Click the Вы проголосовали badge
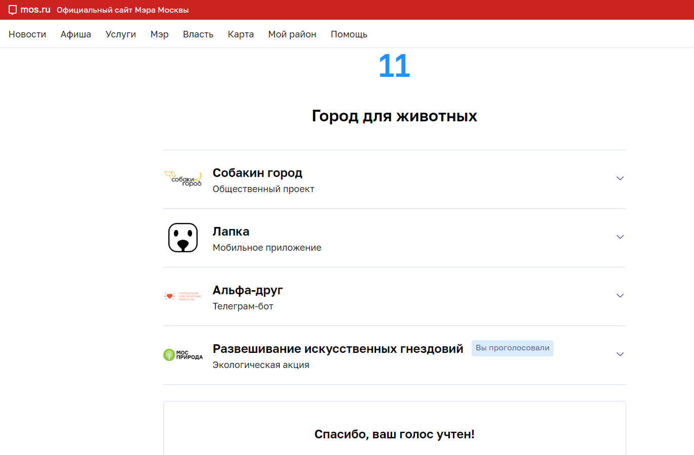This screenshot has height=455, width=694. click(x=513, y=348)
